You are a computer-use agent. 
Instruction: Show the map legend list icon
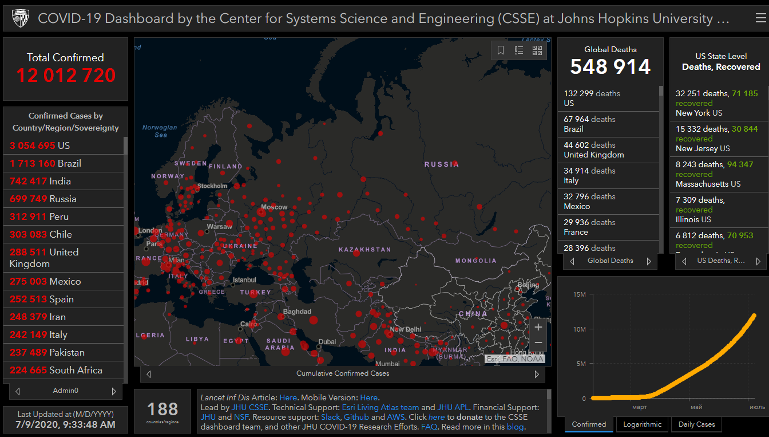tap(519, 50)
